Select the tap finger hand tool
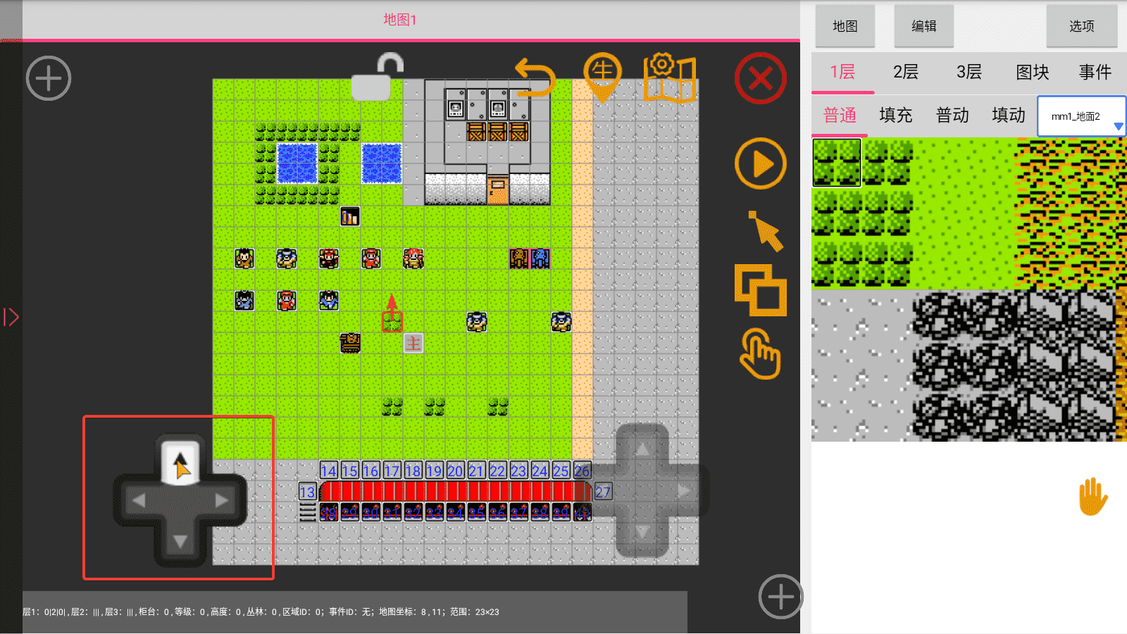Viewport: 1127px width, 634px height. click(760, 354)
